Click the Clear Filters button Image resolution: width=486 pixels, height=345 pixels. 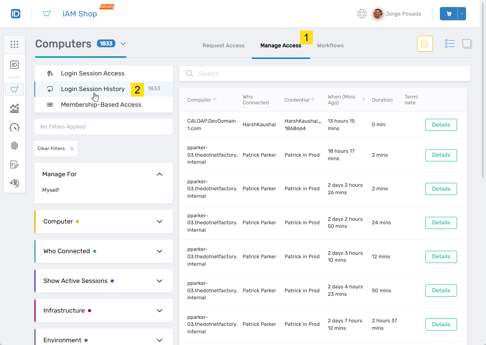coord(56,148)
